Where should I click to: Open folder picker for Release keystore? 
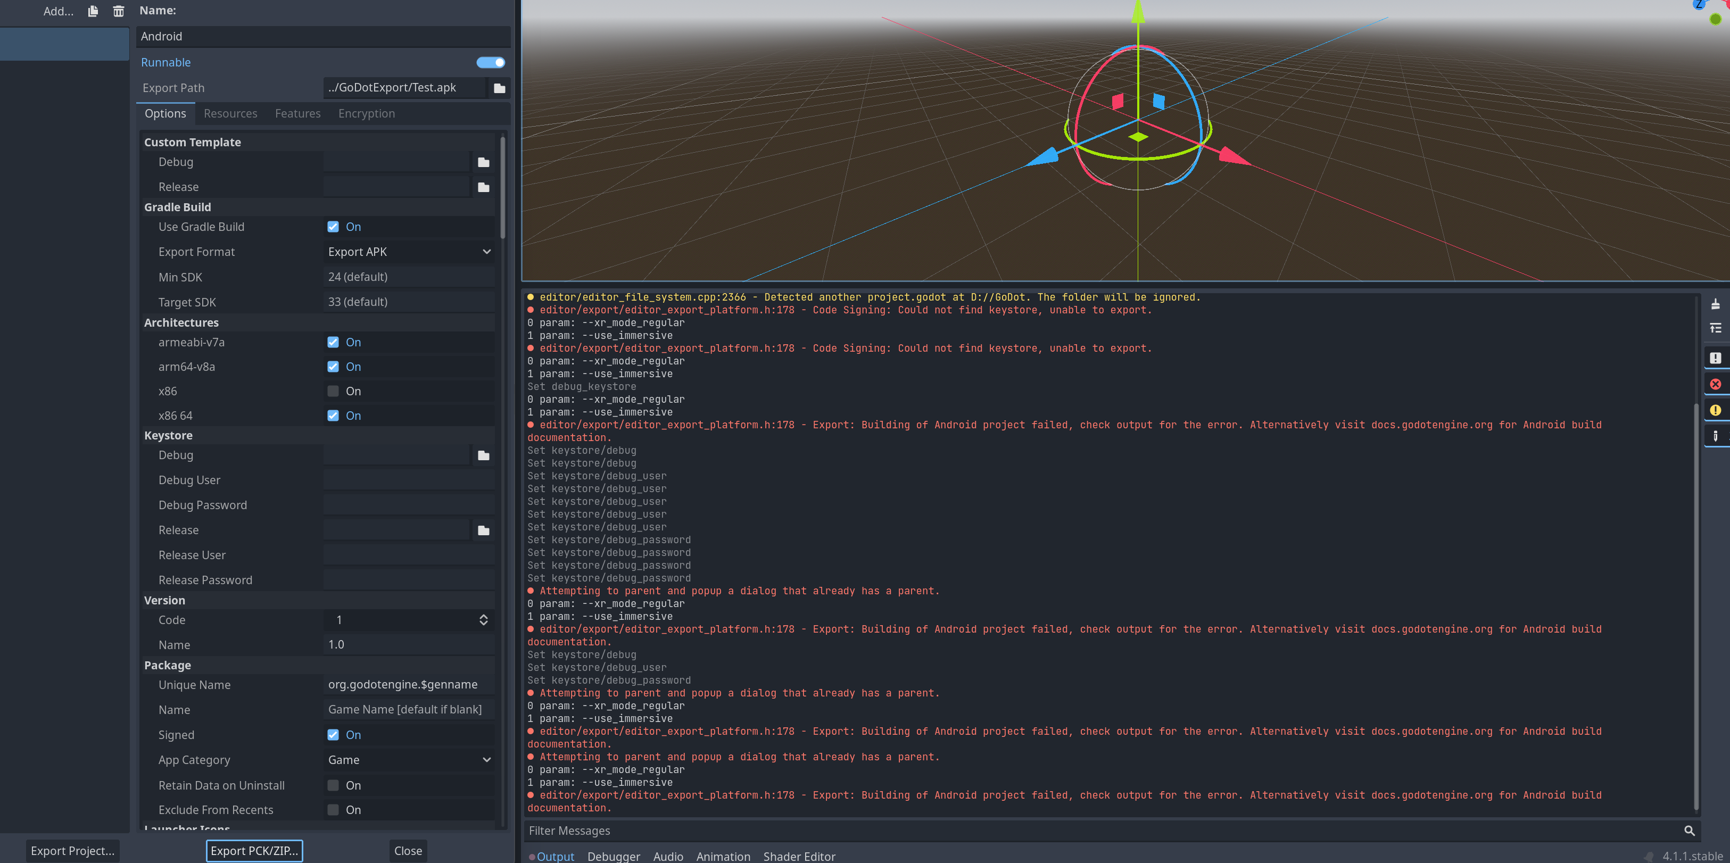(483, 530)
